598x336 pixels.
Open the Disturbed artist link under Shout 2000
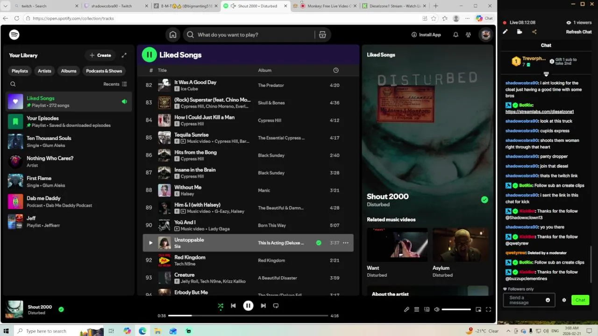coord(378,204)
